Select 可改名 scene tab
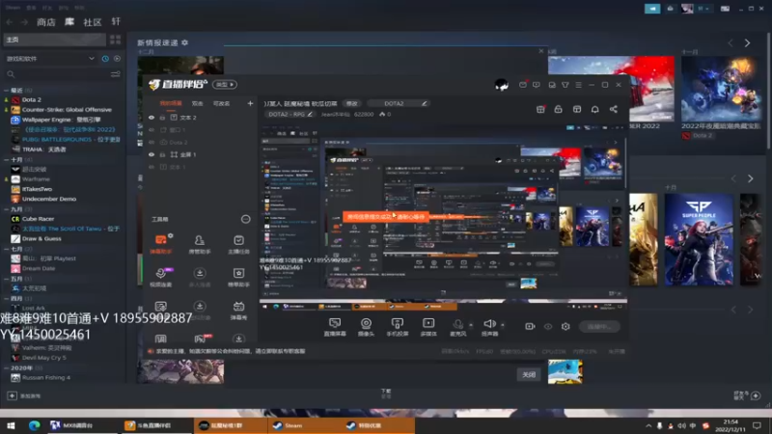Screen dimensions: 772x434 [x=222, y=103]
